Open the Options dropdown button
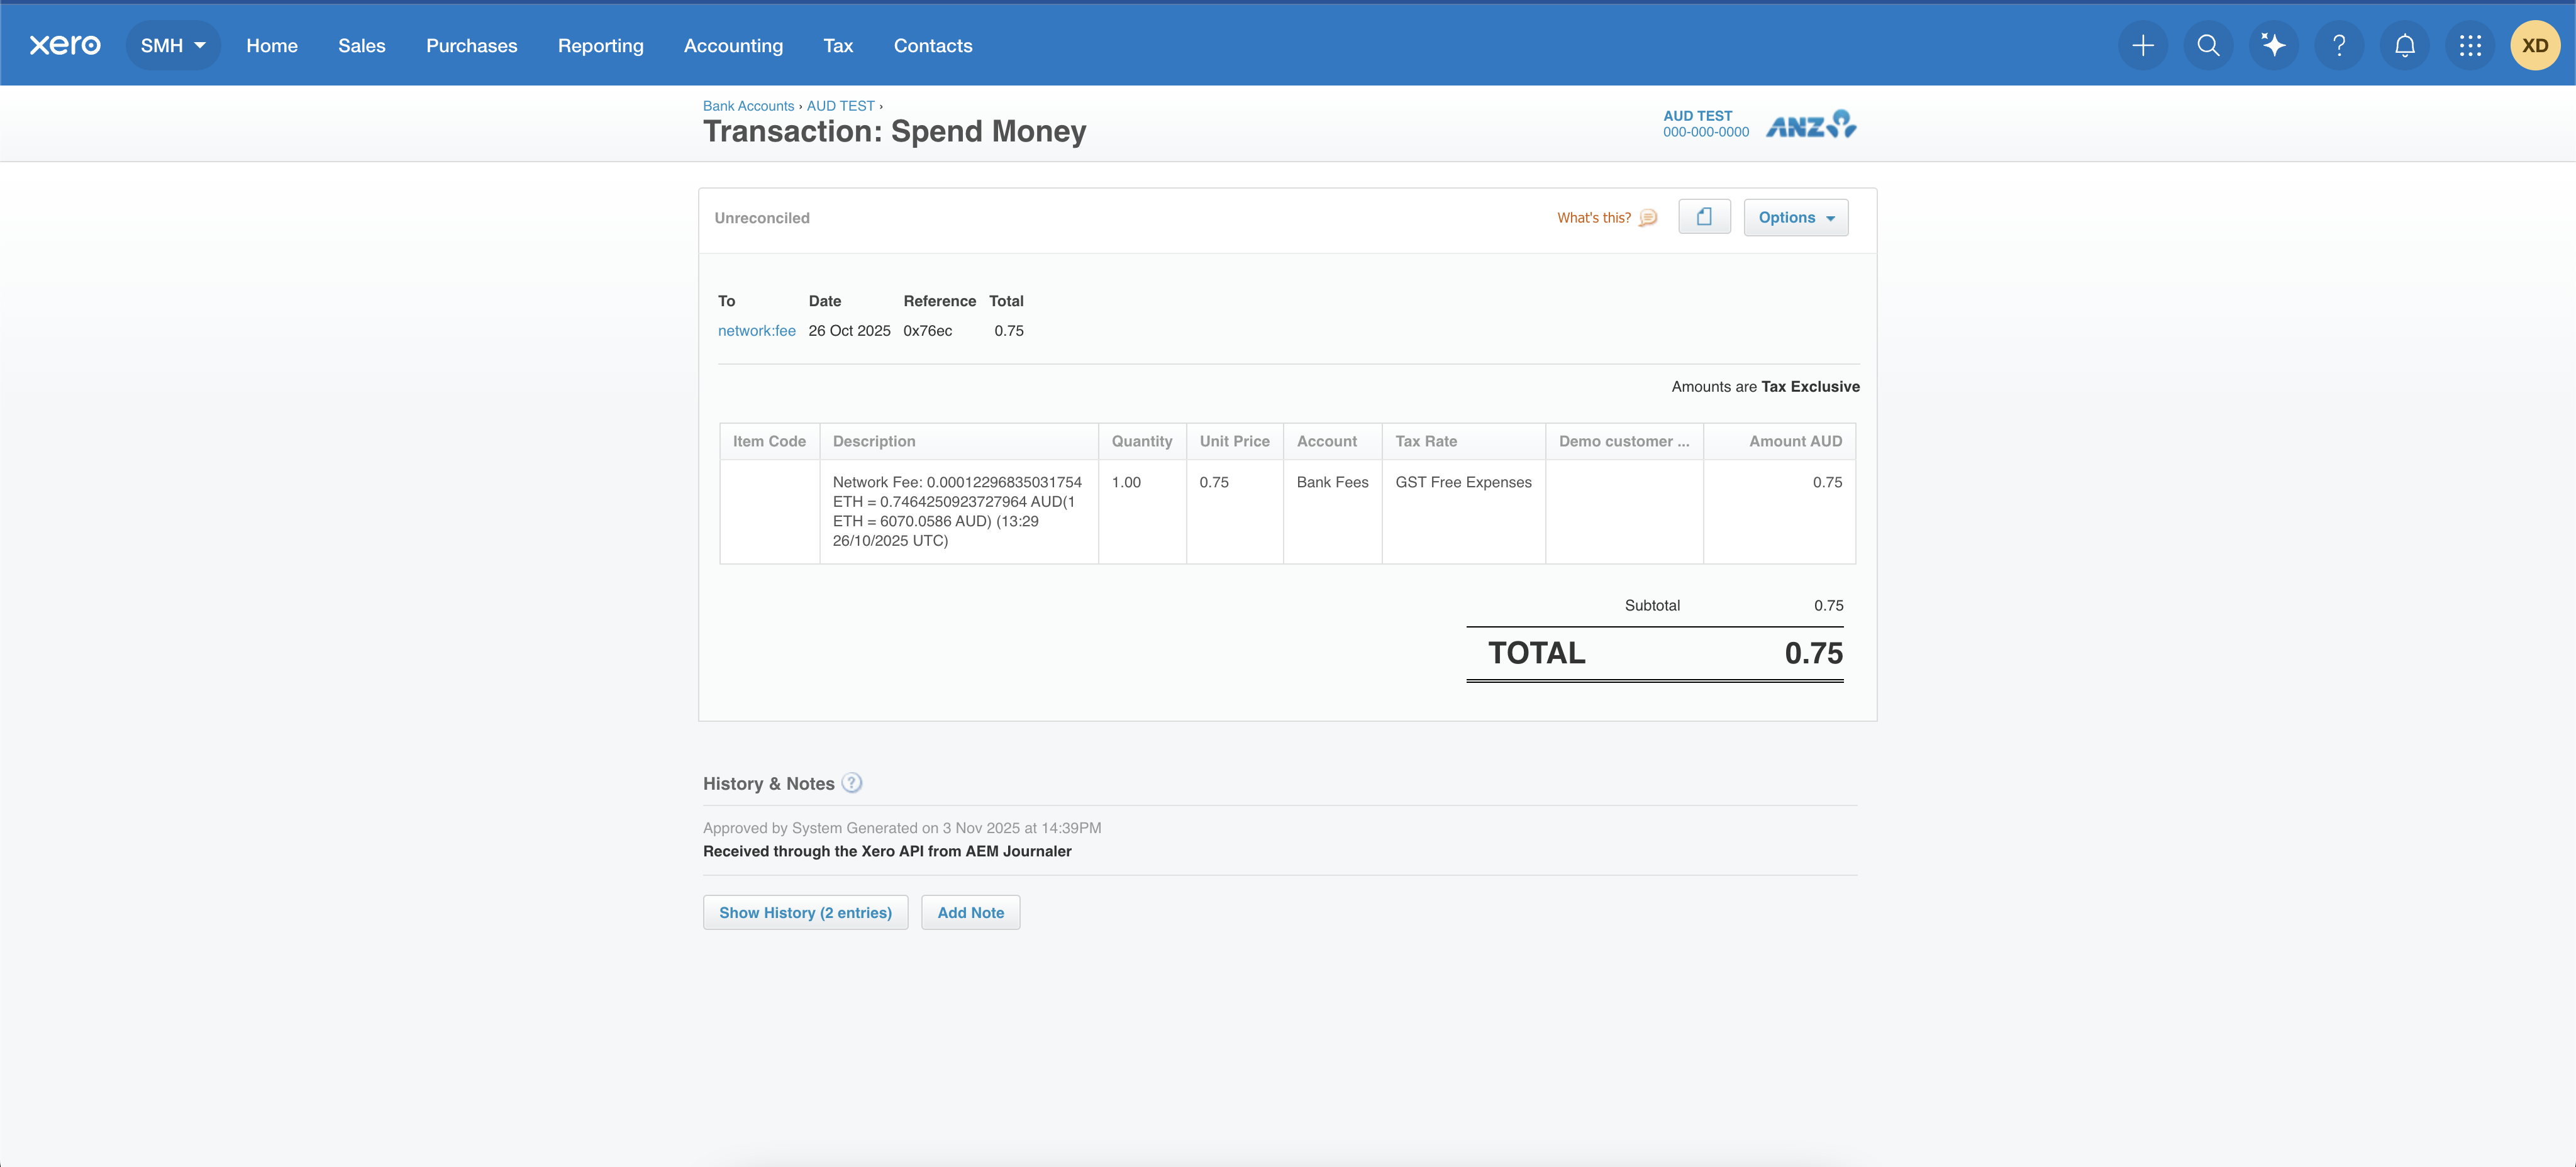The width and height of the screenshot is (2576, 1167). [1795, 217]
